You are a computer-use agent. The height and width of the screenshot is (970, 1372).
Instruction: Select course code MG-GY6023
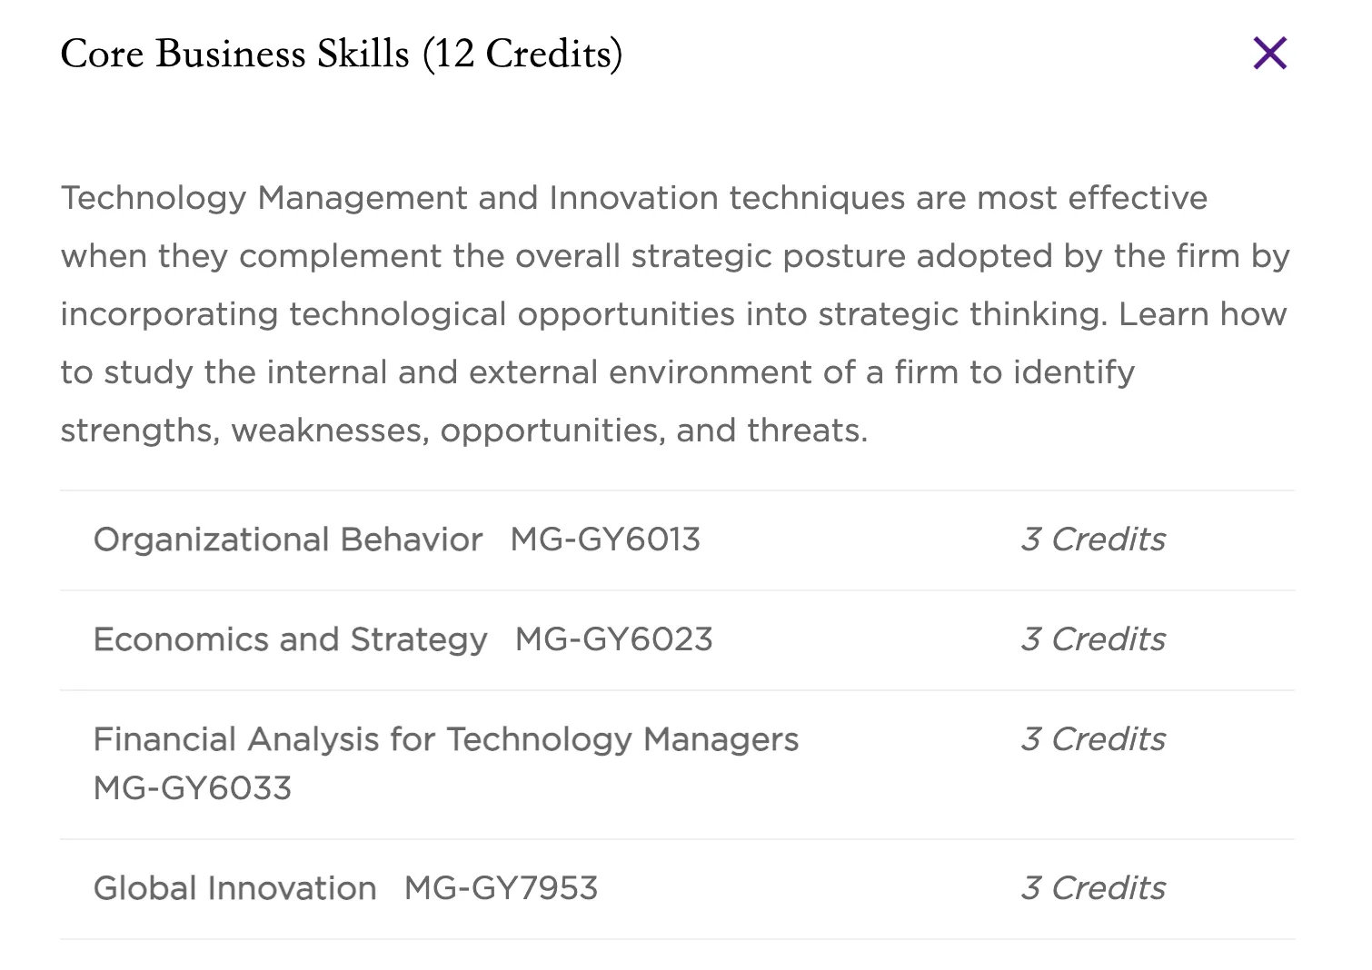coord(613,639)
